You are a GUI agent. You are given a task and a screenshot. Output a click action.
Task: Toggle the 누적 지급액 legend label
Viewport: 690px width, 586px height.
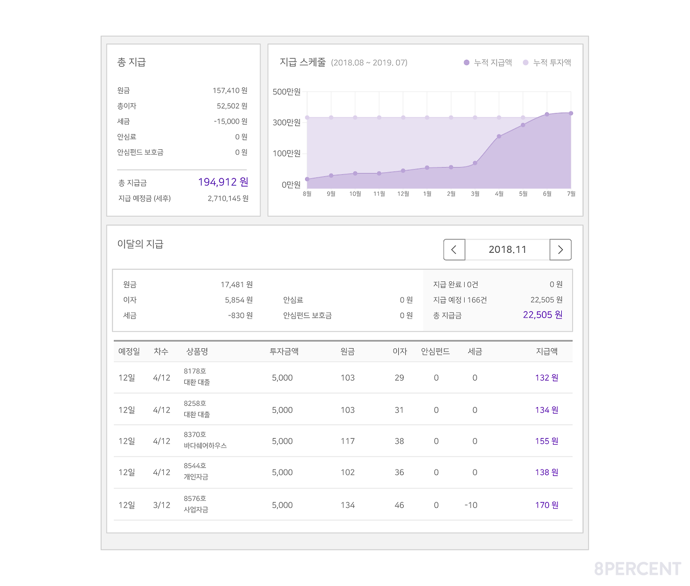click(x=493, y=63)
